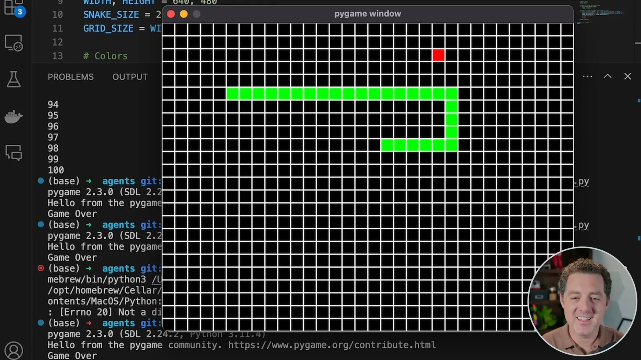Switch to the PROBLEMS tab
The image size is (641, 360).
pos(71,77)
